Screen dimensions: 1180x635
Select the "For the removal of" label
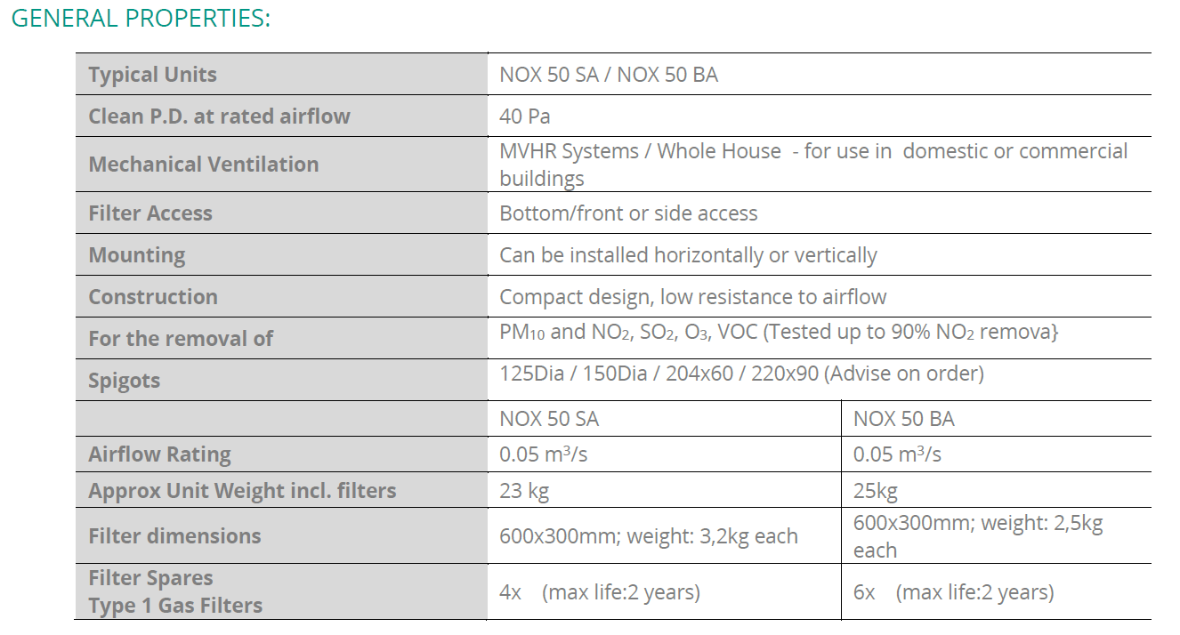(181, 339)
